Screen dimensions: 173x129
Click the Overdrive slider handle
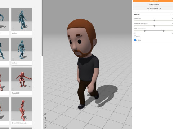pyautogui.click(x=154, y=20)
